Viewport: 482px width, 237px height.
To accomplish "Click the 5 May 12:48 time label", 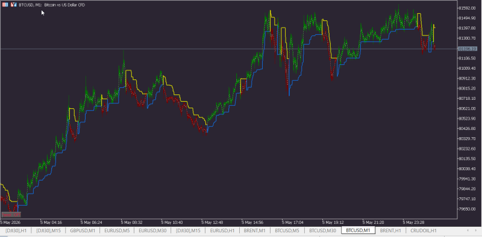I will (x=212, y=223).
